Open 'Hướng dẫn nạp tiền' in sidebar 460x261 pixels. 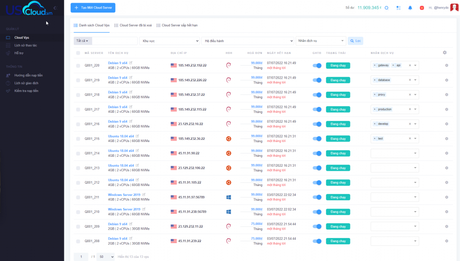click(x=28, y=75)
